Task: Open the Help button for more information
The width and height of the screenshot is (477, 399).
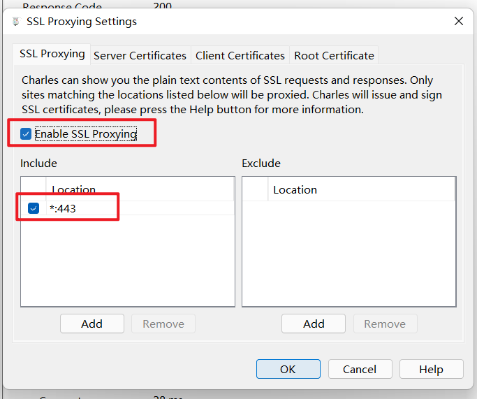Action: (x=432, y=369)
